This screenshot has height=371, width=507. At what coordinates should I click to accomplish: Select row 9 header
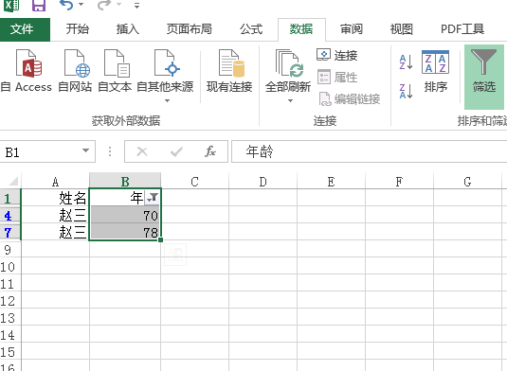point(10,249)
